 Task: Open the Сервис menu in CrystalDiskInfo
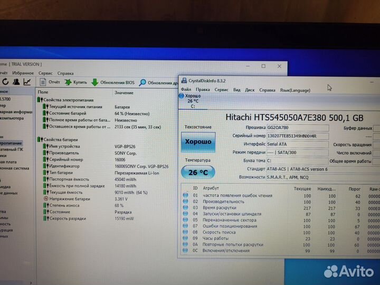point(221,90)
